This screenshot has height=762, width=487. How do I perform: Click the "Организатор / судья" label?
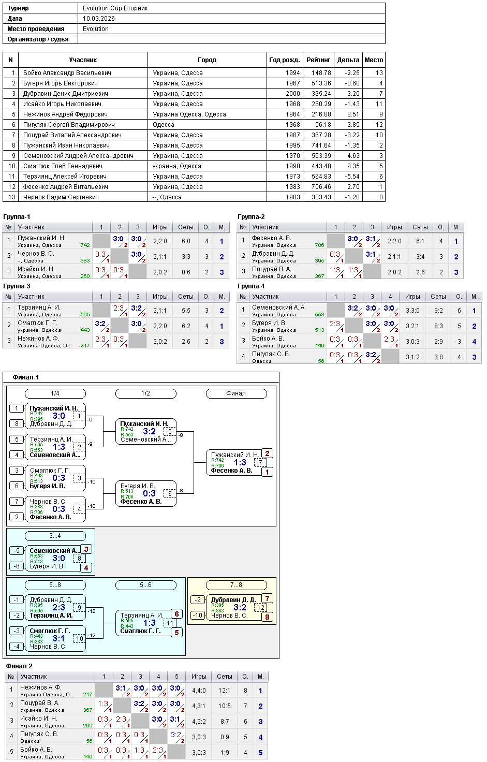pyautogui.click(x=38, y=39)
